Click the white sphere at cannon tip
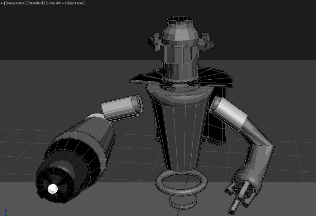The image size is (316, 216). click(53, 189)
